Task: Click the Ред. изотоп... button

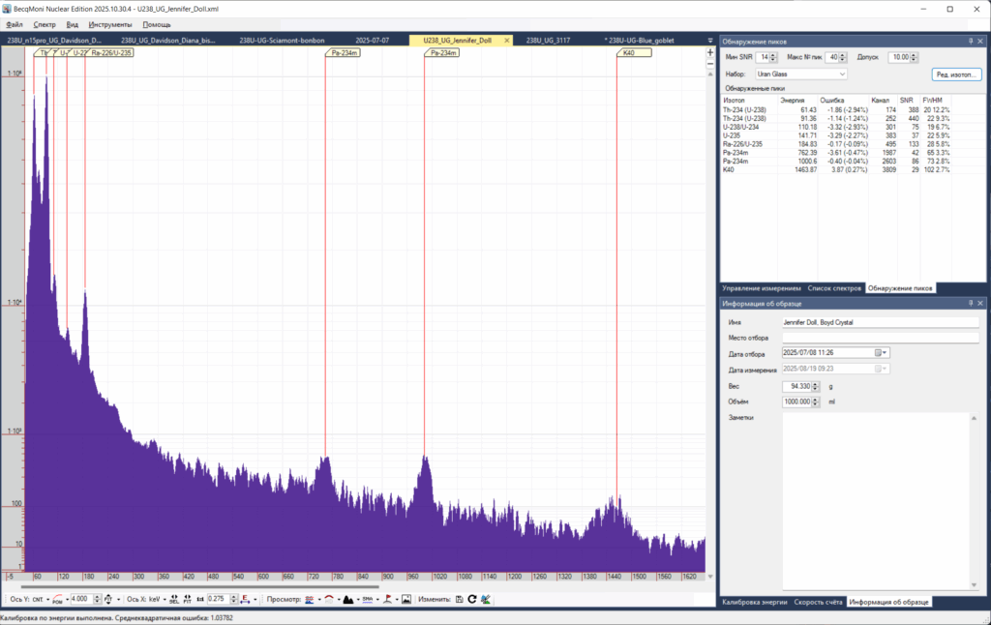Action: tap(956, 74)
